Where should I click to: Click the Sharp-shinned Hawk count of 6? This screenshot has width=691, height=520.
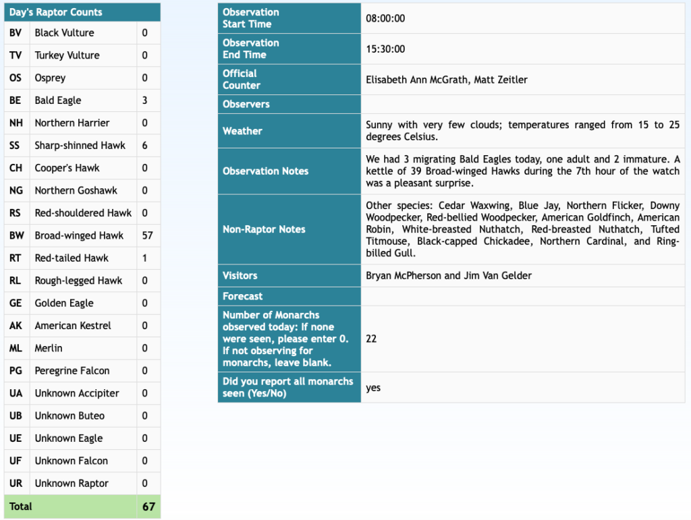click(x=144, y=145)
